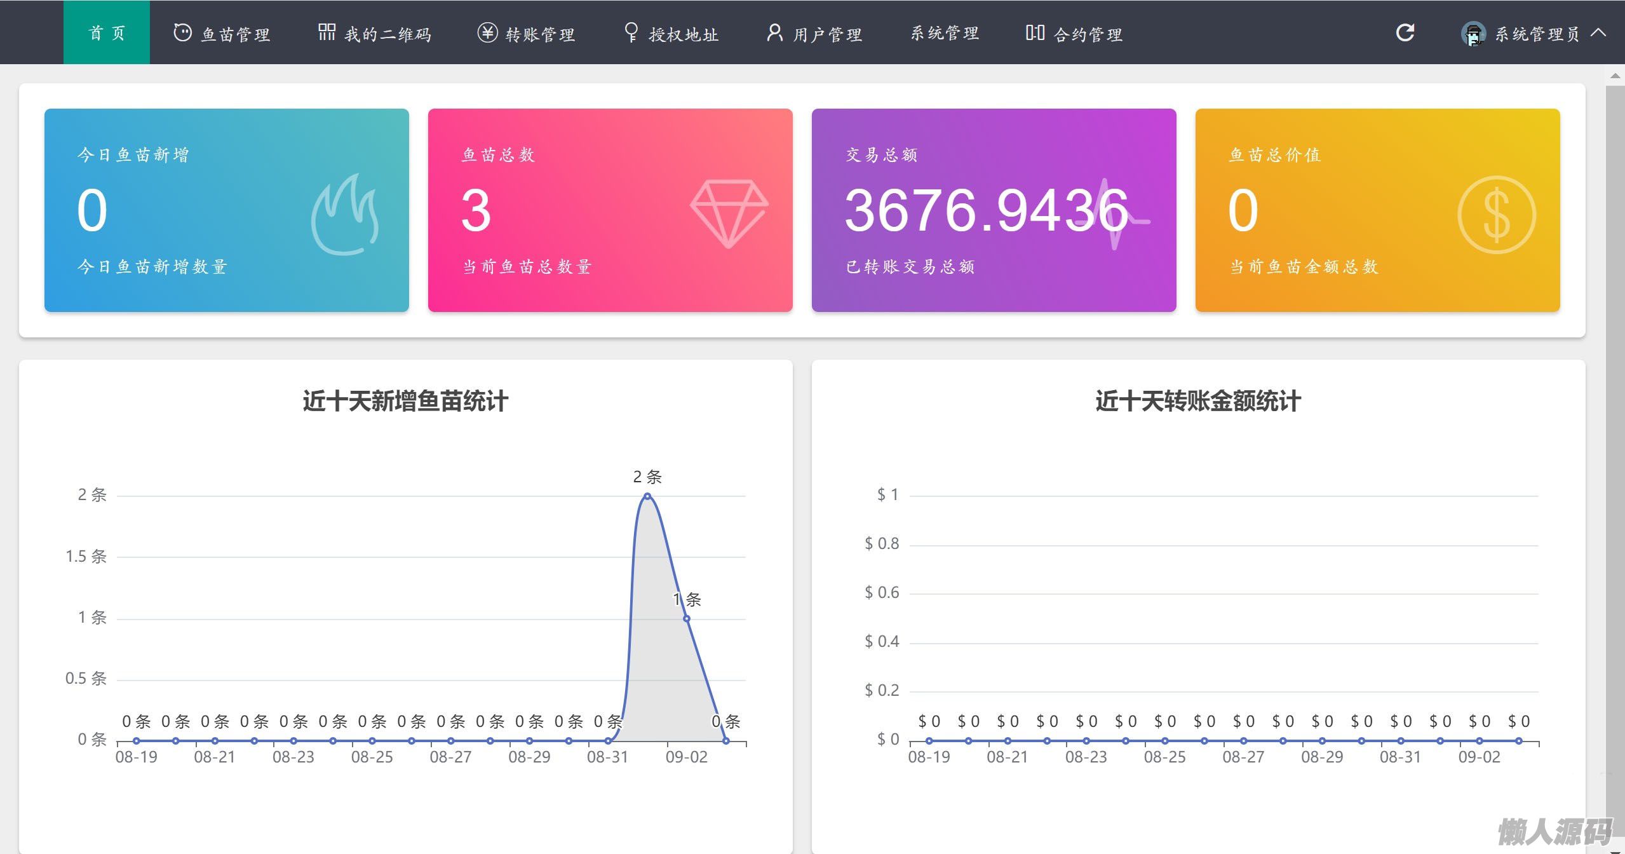Expand the 系统管理员 user dropdown arrow

(x=1598, y=33)
